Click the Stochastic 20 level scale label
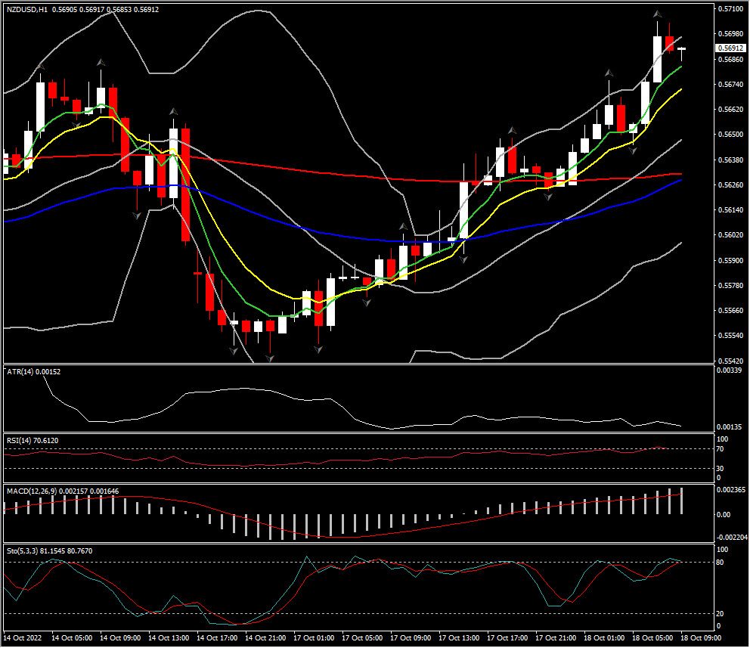The image size is (750, 648). coord(721,613)
